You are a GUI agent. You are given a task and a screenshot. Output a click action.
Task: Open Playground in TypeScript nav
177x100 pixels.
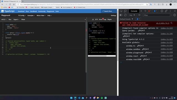50,11
